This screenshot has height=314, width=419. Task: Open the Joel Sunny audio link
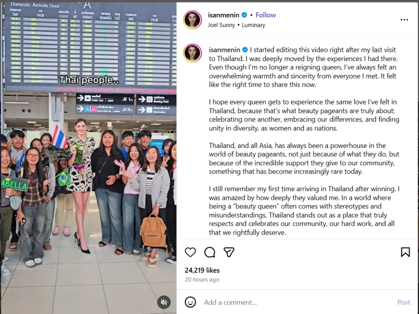(221, 25)
